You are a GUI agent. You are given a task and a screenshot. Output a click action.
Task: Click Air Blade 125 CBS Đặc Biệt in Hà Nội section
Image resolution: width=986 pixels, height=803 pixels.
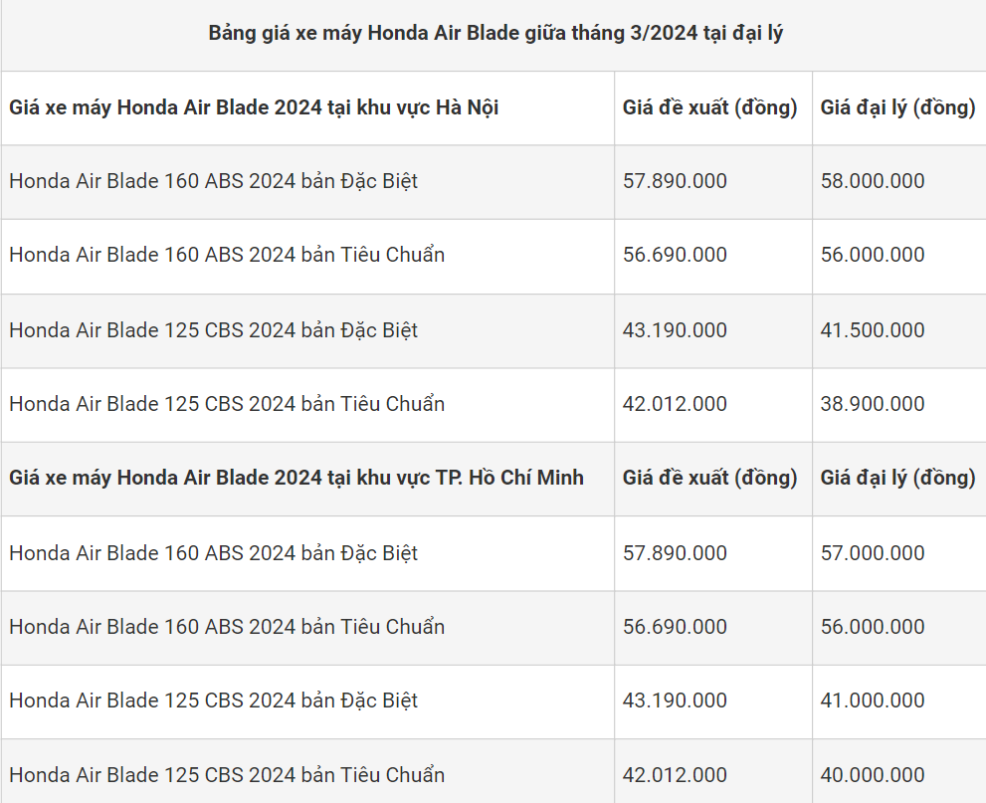point(213,330)
